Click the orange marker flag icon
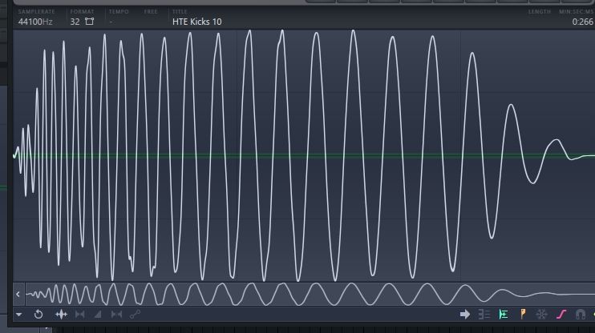595x333 pixels. pos(523,314)
